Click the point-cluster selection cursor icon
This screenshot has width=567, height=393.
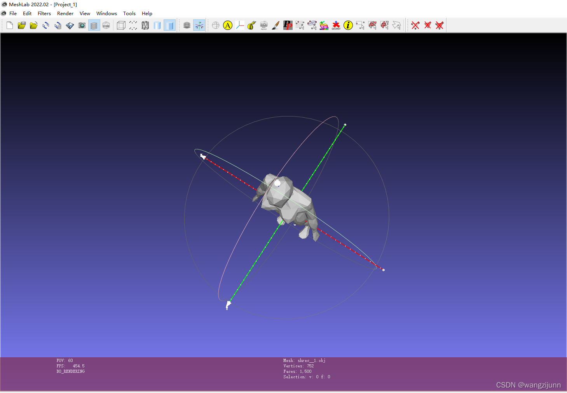click(x=300, y=25)
